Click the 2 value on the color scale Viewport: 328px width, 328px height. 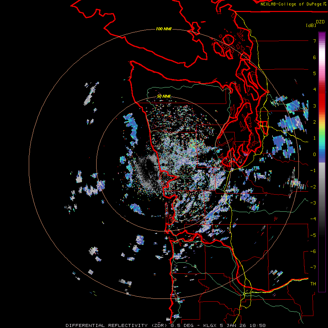pos(315,122)
